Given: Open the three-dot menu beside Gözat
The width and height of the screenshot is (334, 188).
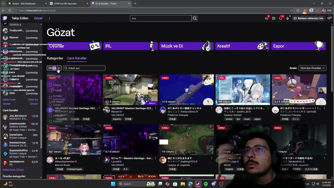Looking at the screenshot, I should [49, 18].
